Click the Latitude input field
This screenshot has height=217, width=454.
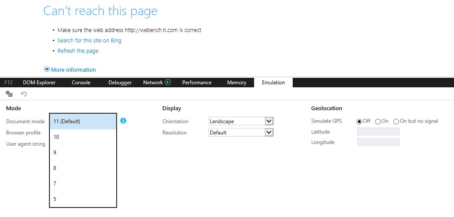point(378,132)
